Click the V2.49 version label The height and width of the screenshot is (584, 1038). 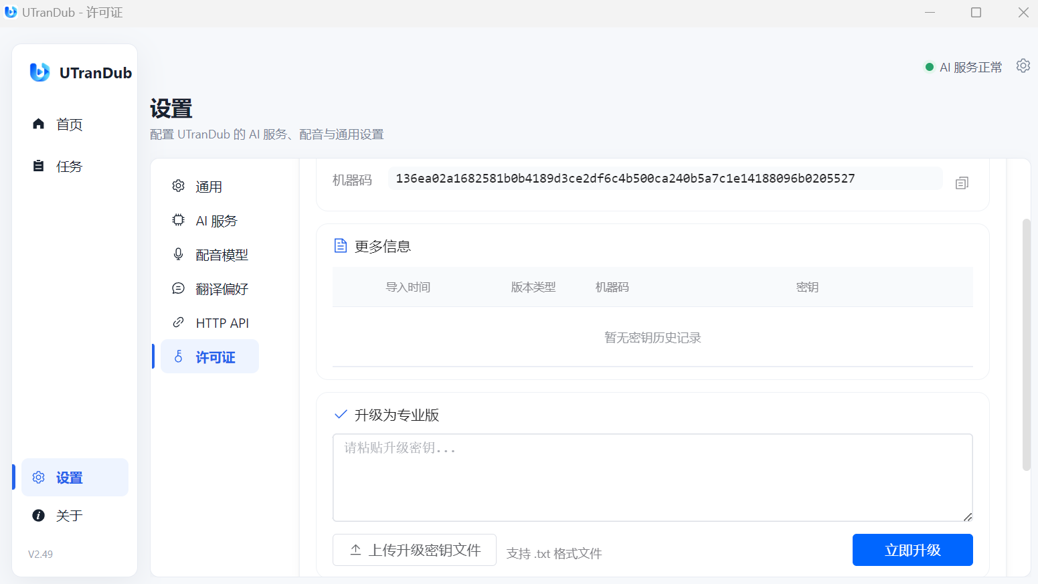40,554
